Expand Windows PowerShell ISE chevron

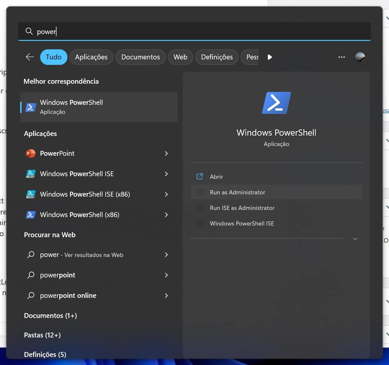point(166,174)
